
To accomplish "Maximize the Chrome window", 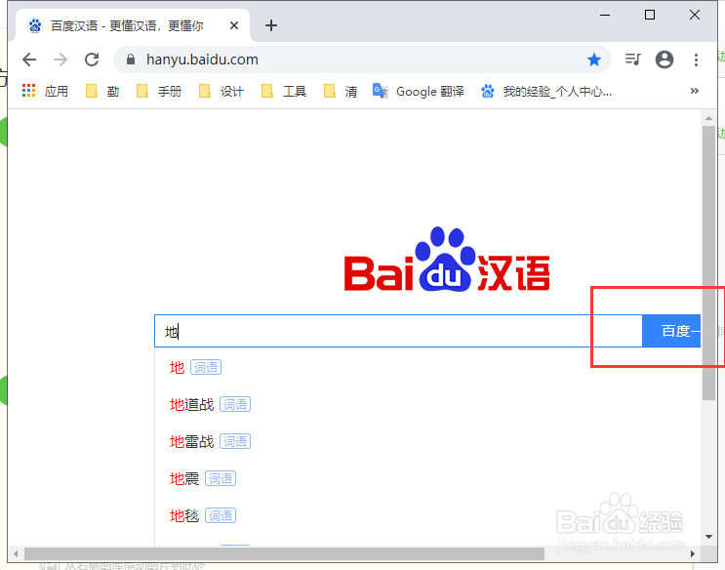I will click(650, 15).
